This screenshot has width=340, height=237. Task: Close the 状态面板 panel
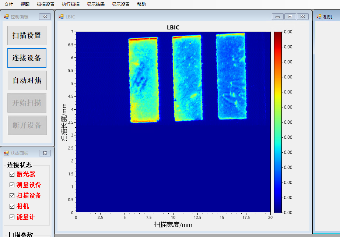coord(45,153)
